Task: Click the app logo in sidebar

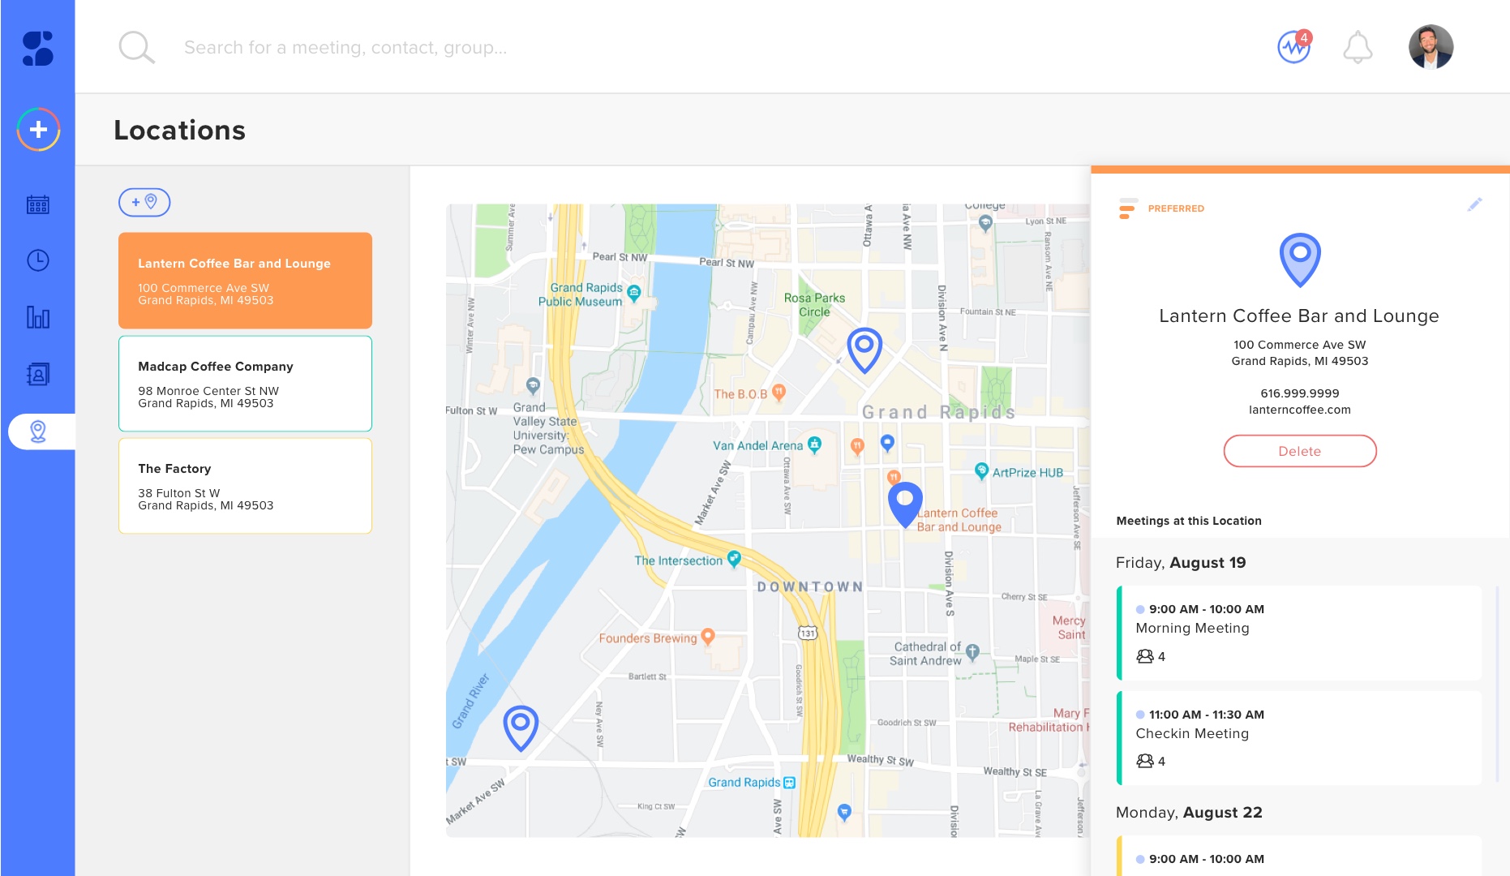Action: coord(37,49)
